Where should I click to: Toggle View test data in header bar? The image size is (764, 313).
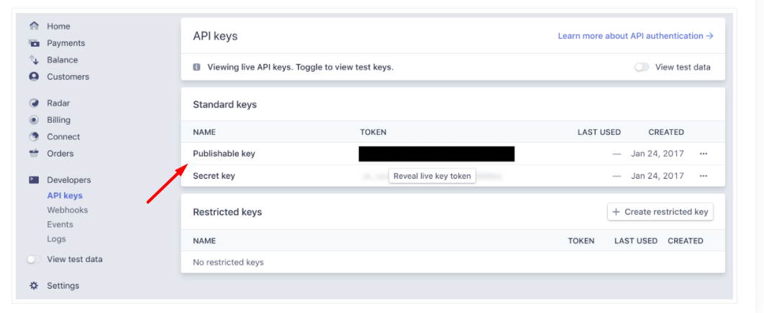641,67
